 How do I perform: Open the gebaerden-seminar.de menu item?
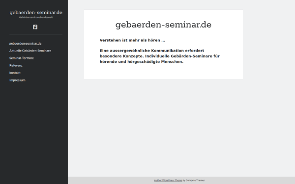[26, 43]
